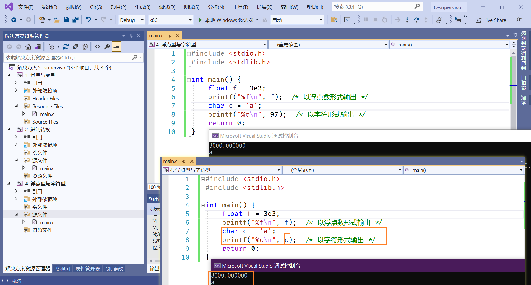The width and height of the screenshot is (531, 285).
Task: Toggle pin on the lower main.c tab
Action: click(x=184, y=161)
